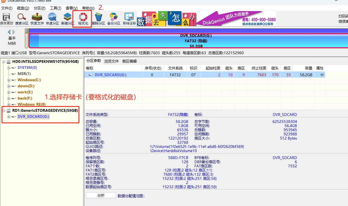This screenshot has width=348, height=206.
Task: Click the 格式化 (format) toolbar icon
Action: pos(83,19)
